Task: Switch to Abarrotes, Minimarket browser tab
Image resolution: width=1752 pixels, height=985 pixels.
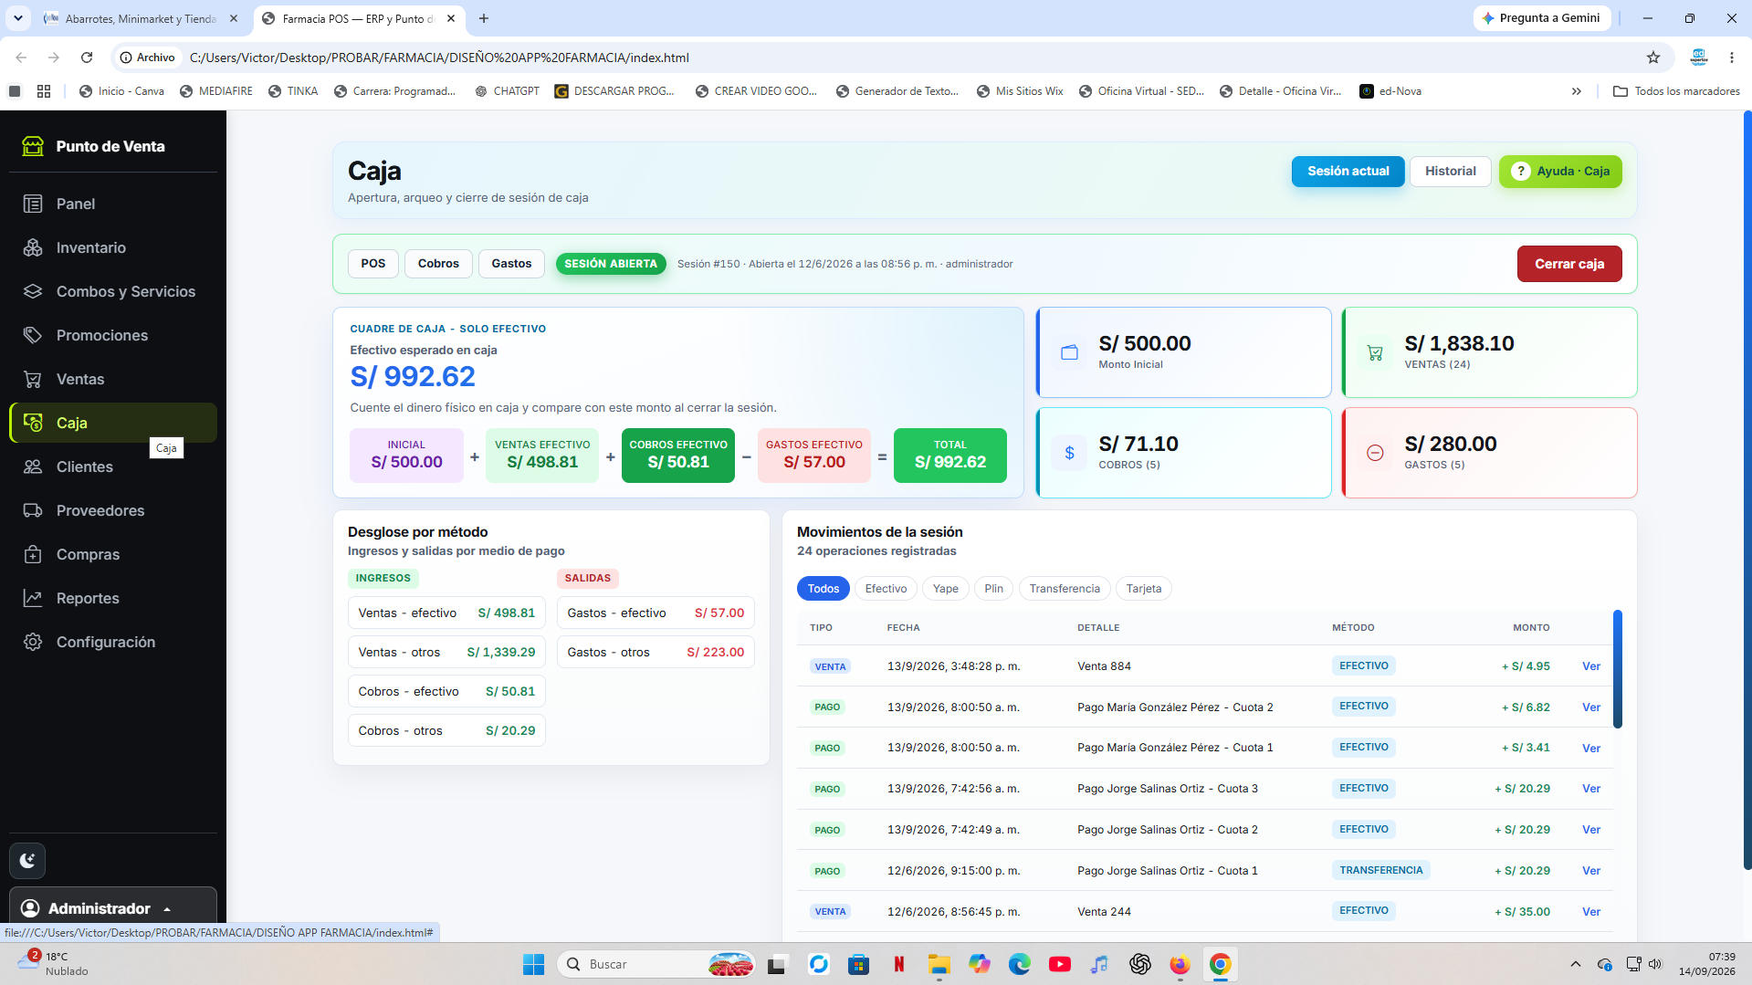Action: click(x=141, y=18)
